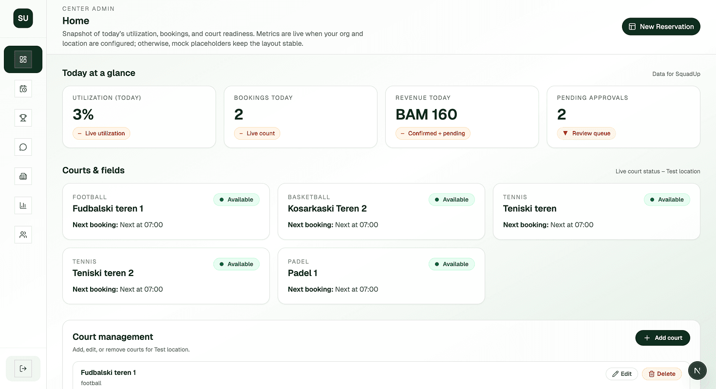
Task: Open the dark N widget at bottom right
Action: tap(697, 370)
